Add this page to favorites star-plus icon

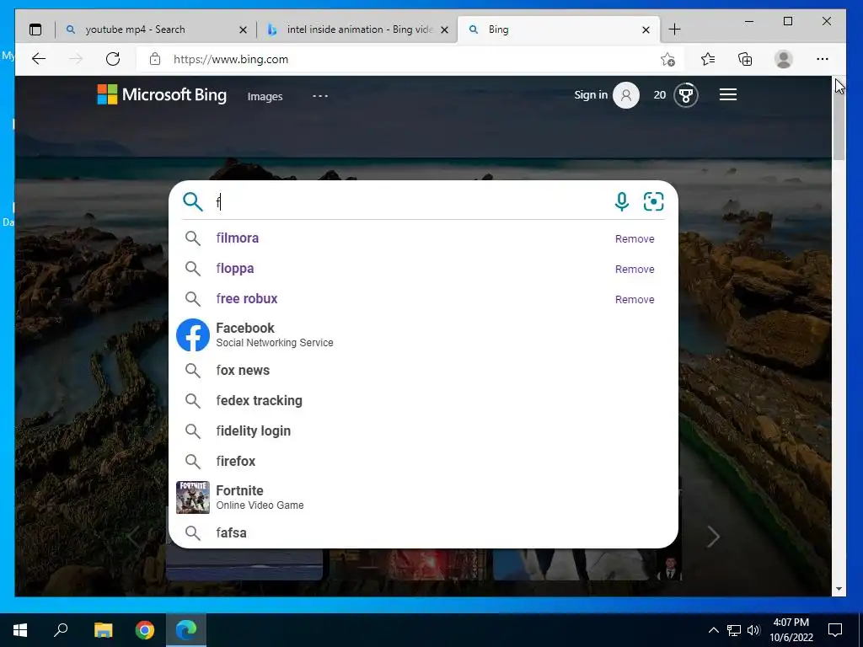click(667, 59)
